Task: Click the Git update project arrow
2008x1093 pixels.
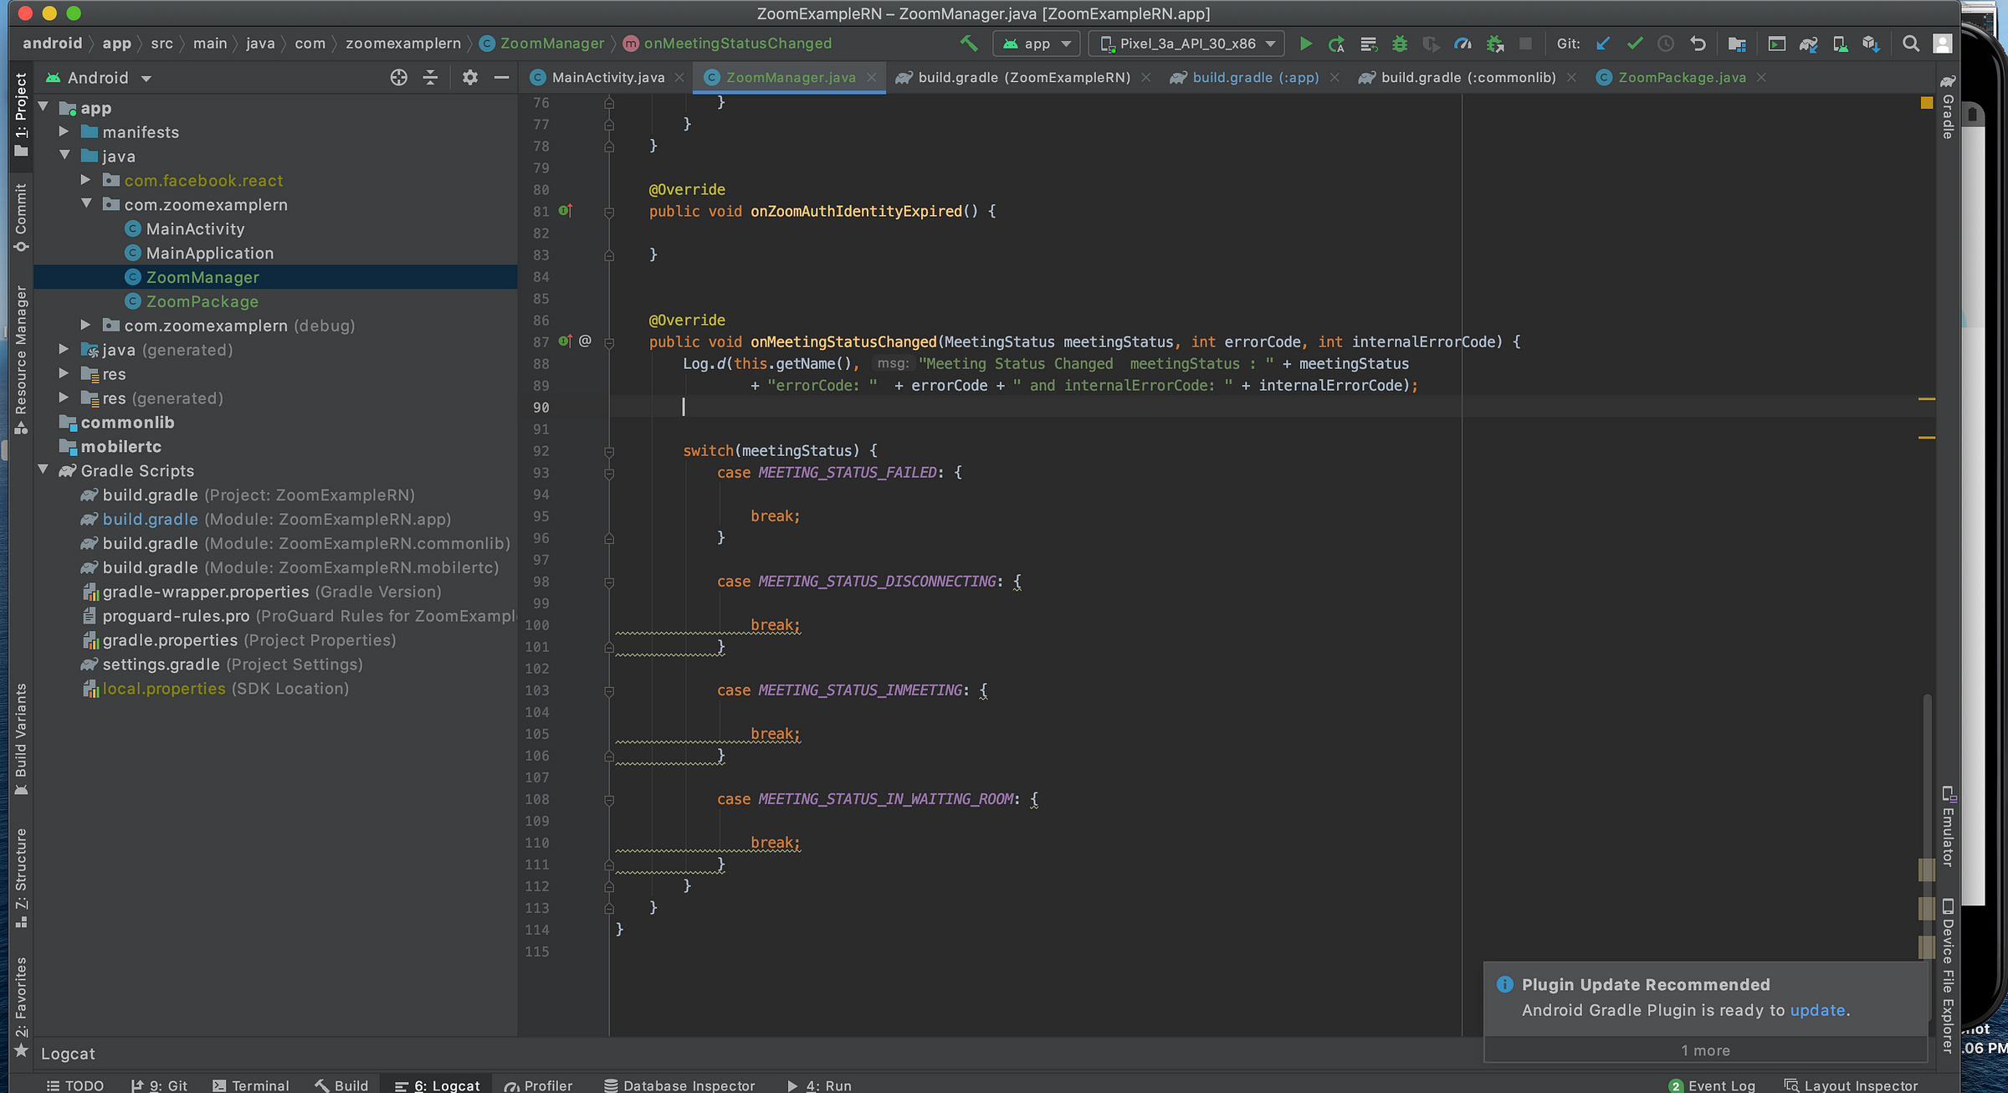Action: pos(1602,44)
